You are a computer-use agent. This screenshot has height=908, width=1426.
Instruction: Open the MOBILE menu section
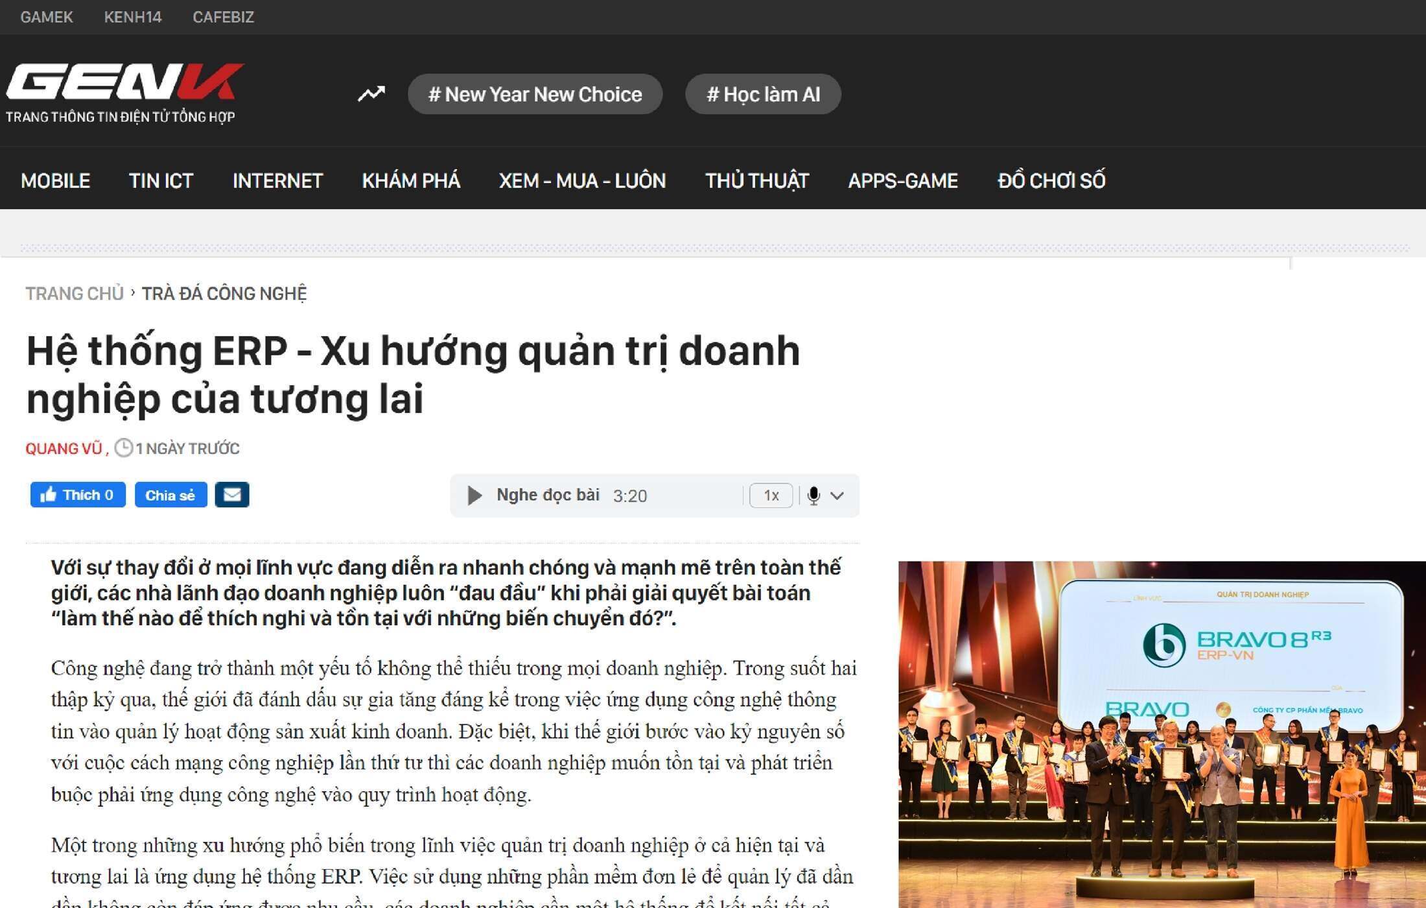(x=55, y=180)
